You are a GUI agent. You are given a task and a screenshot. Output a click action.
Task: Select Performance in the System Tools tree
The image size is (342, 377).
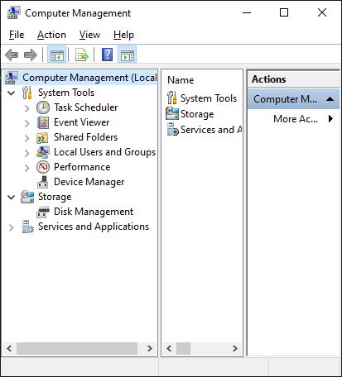(x=82, y=167)
